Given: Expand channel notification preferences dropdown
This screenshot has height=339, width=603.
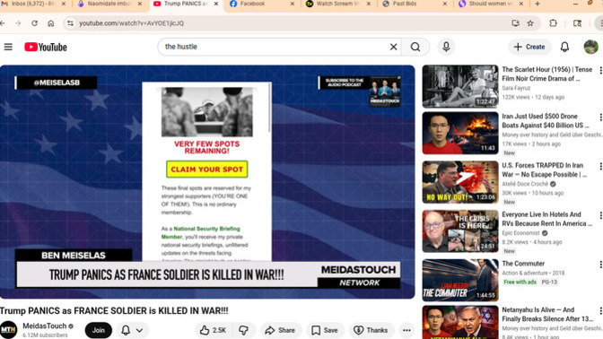Looking at the screenshot, I should click(132, 330).
